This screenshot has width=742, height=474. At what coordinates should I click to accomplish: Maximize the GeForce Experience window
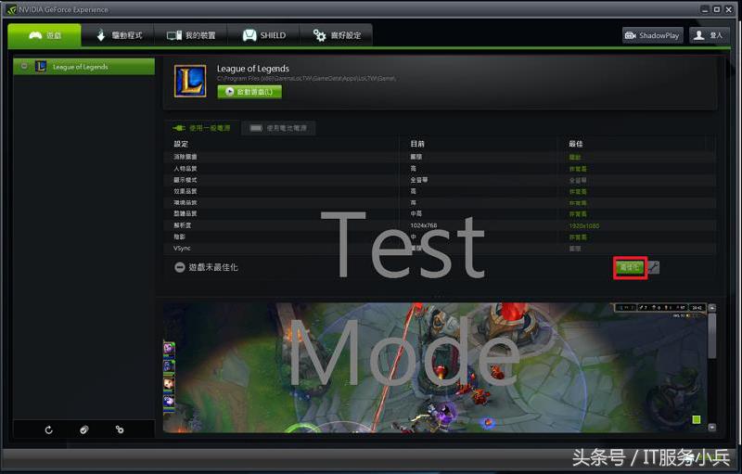pos(717,9)
